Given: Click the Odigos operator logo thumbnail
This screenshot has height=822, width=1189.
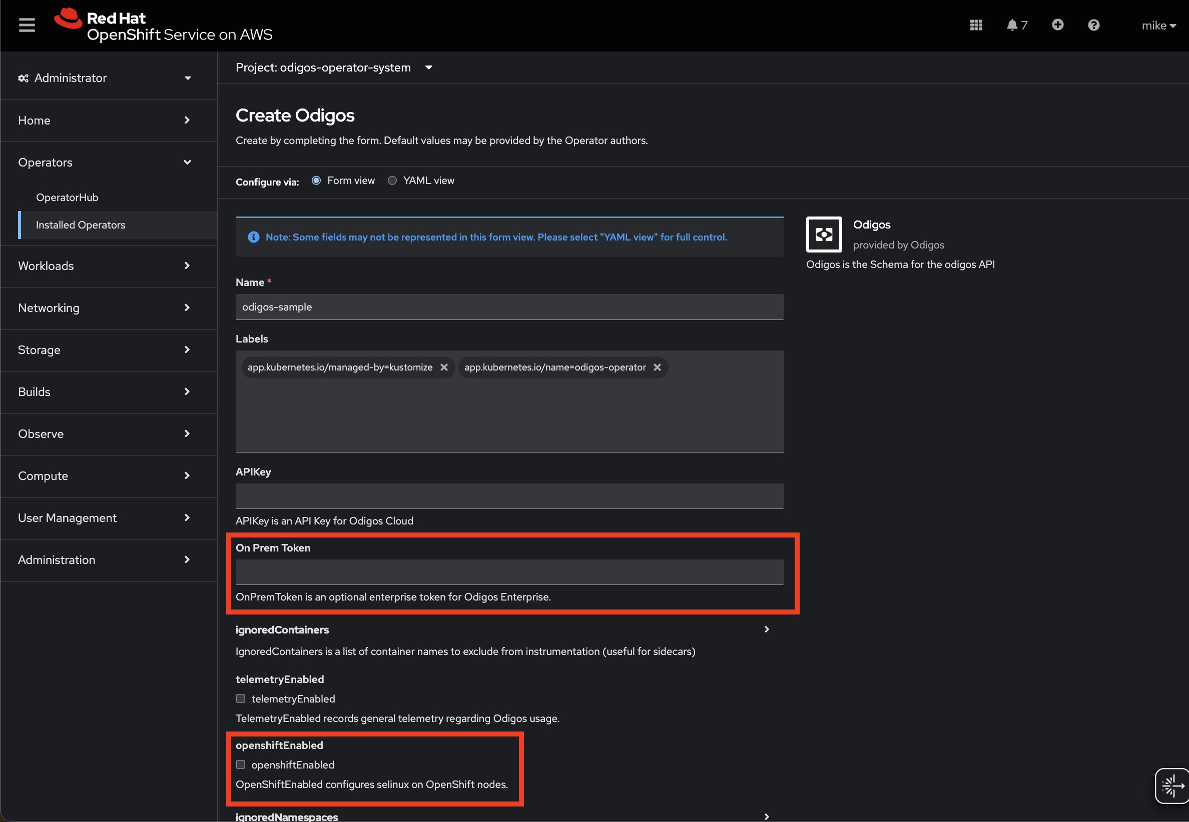Looking at the screenshot, I should coord(823,235).
